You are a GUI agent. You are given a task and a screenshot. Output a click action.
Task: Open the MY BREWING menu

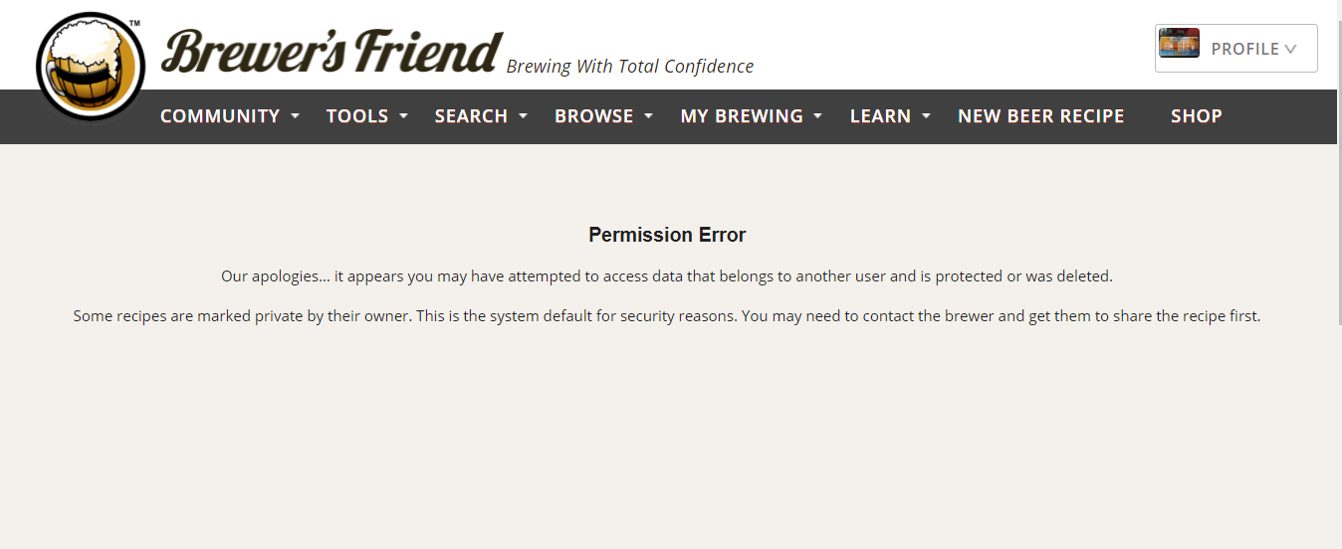(742, 116)
